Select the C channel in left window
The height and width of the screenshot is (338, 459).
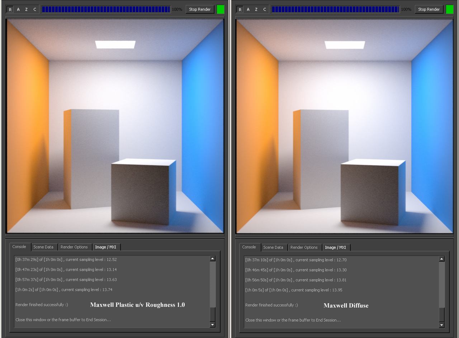click(35, 9)
